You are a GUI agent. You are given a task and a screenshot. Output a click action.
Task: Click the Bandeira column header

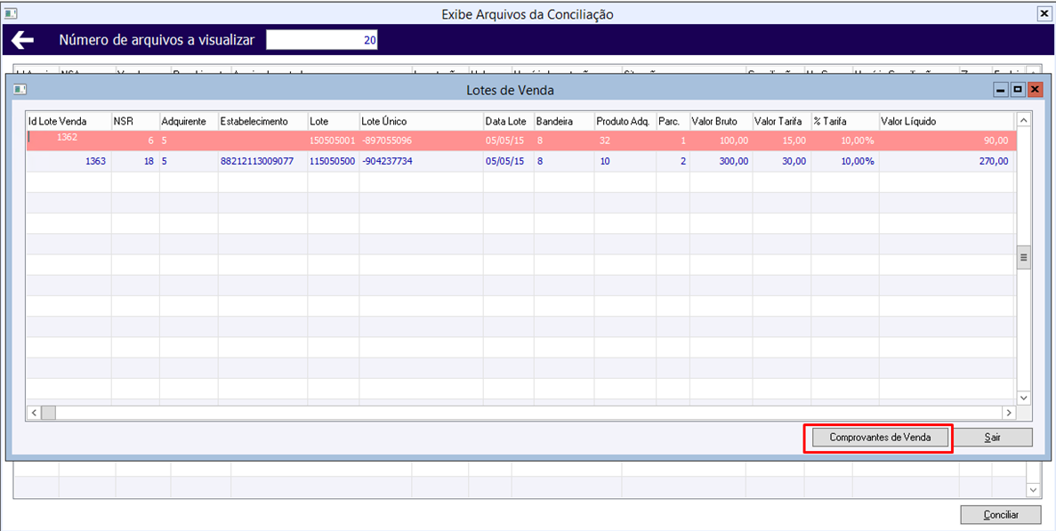point(564,121)
